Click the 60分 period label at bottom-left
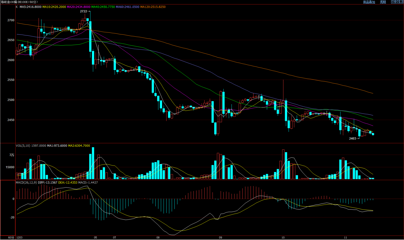The height and width of the screenshot is (240, 404). pyautogui.click(x=11, y=237)
